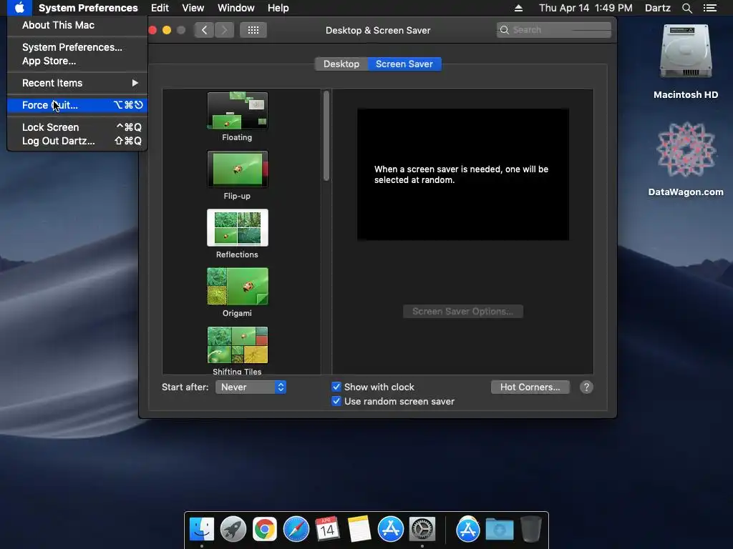Select the Origami screen saver thumbnail

click(x=238, y=286)
